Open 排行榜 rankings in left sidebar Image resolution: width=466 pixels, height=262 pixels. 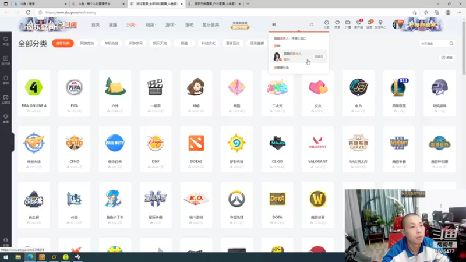pyautogui.click(x=6, y=61)
